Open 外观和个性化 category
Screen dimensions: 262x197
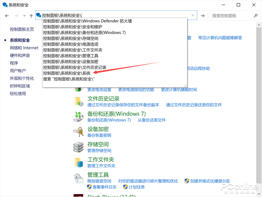click(x=22, y=78)
